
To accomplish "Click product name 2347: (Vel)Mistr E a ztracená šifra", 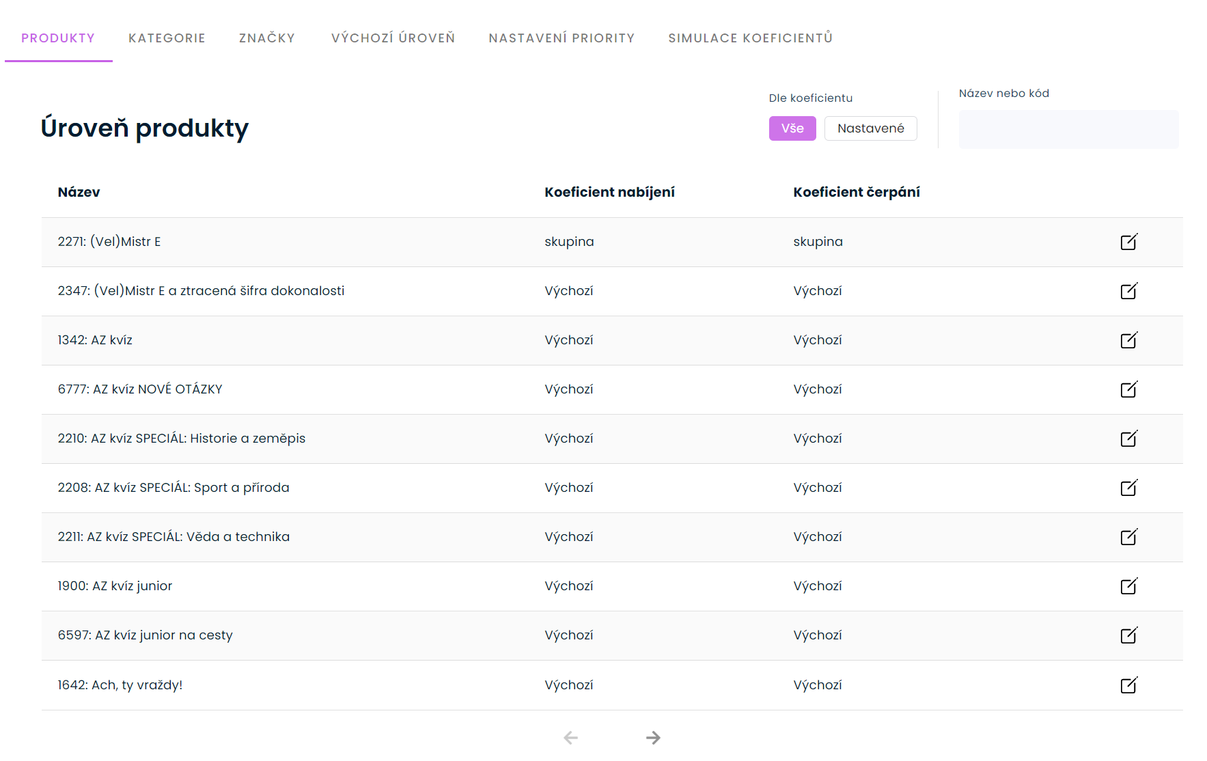I will coord(201,291).
